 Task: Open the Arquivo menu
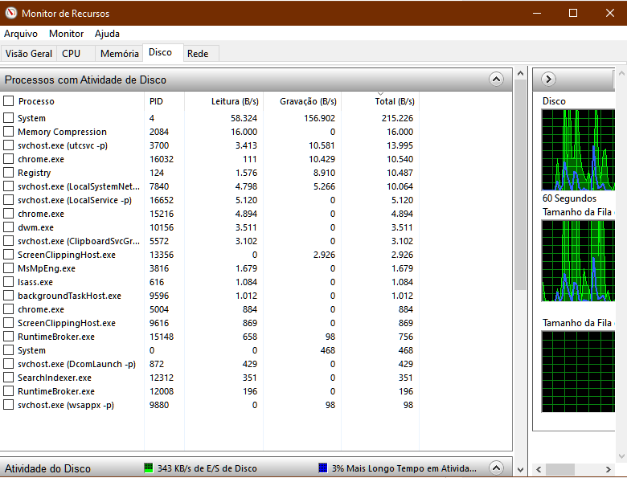tap(21, 34)
